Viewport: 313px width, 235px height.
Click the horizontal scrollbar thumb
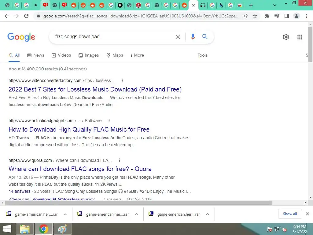pos(139,203)
